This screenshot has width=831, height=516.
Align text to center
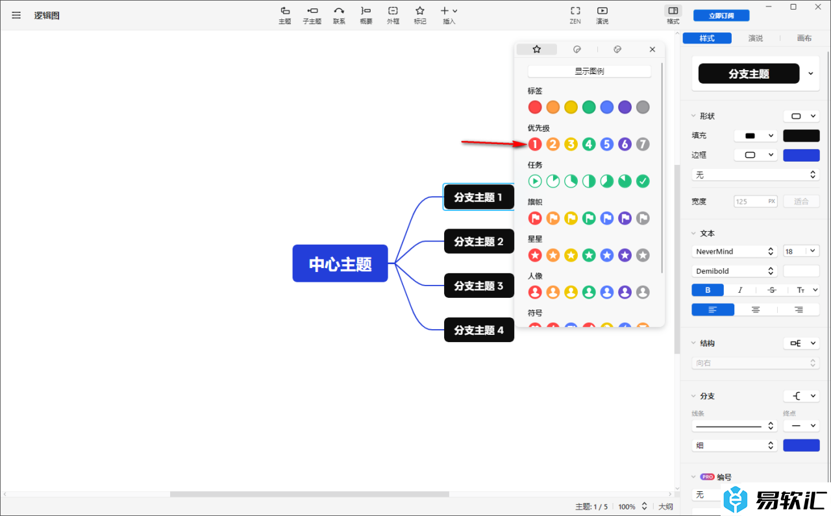(x=756, y=310)
